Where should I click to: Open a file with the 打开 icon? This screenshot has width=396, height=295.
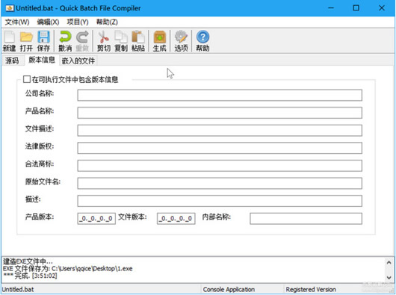pyautogui.click(x=26, y=41)
